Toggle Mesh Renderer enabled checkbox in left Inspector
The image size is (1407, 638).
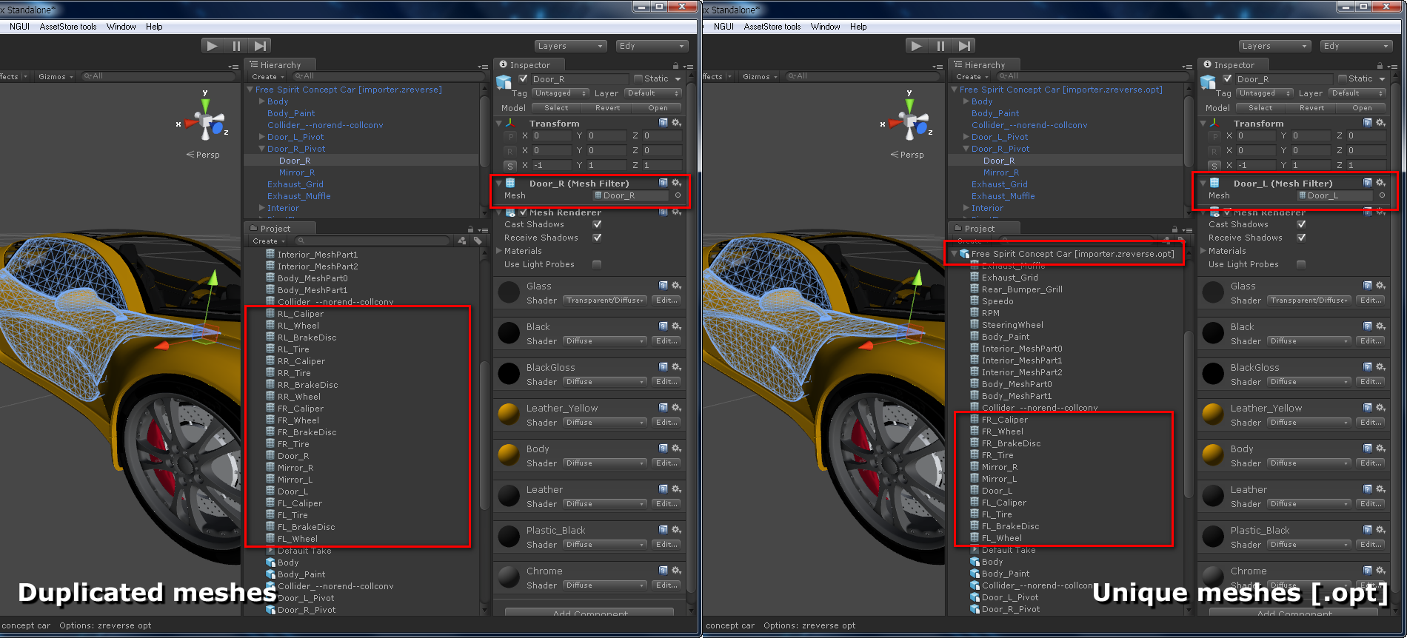click(x=524, y=212)
